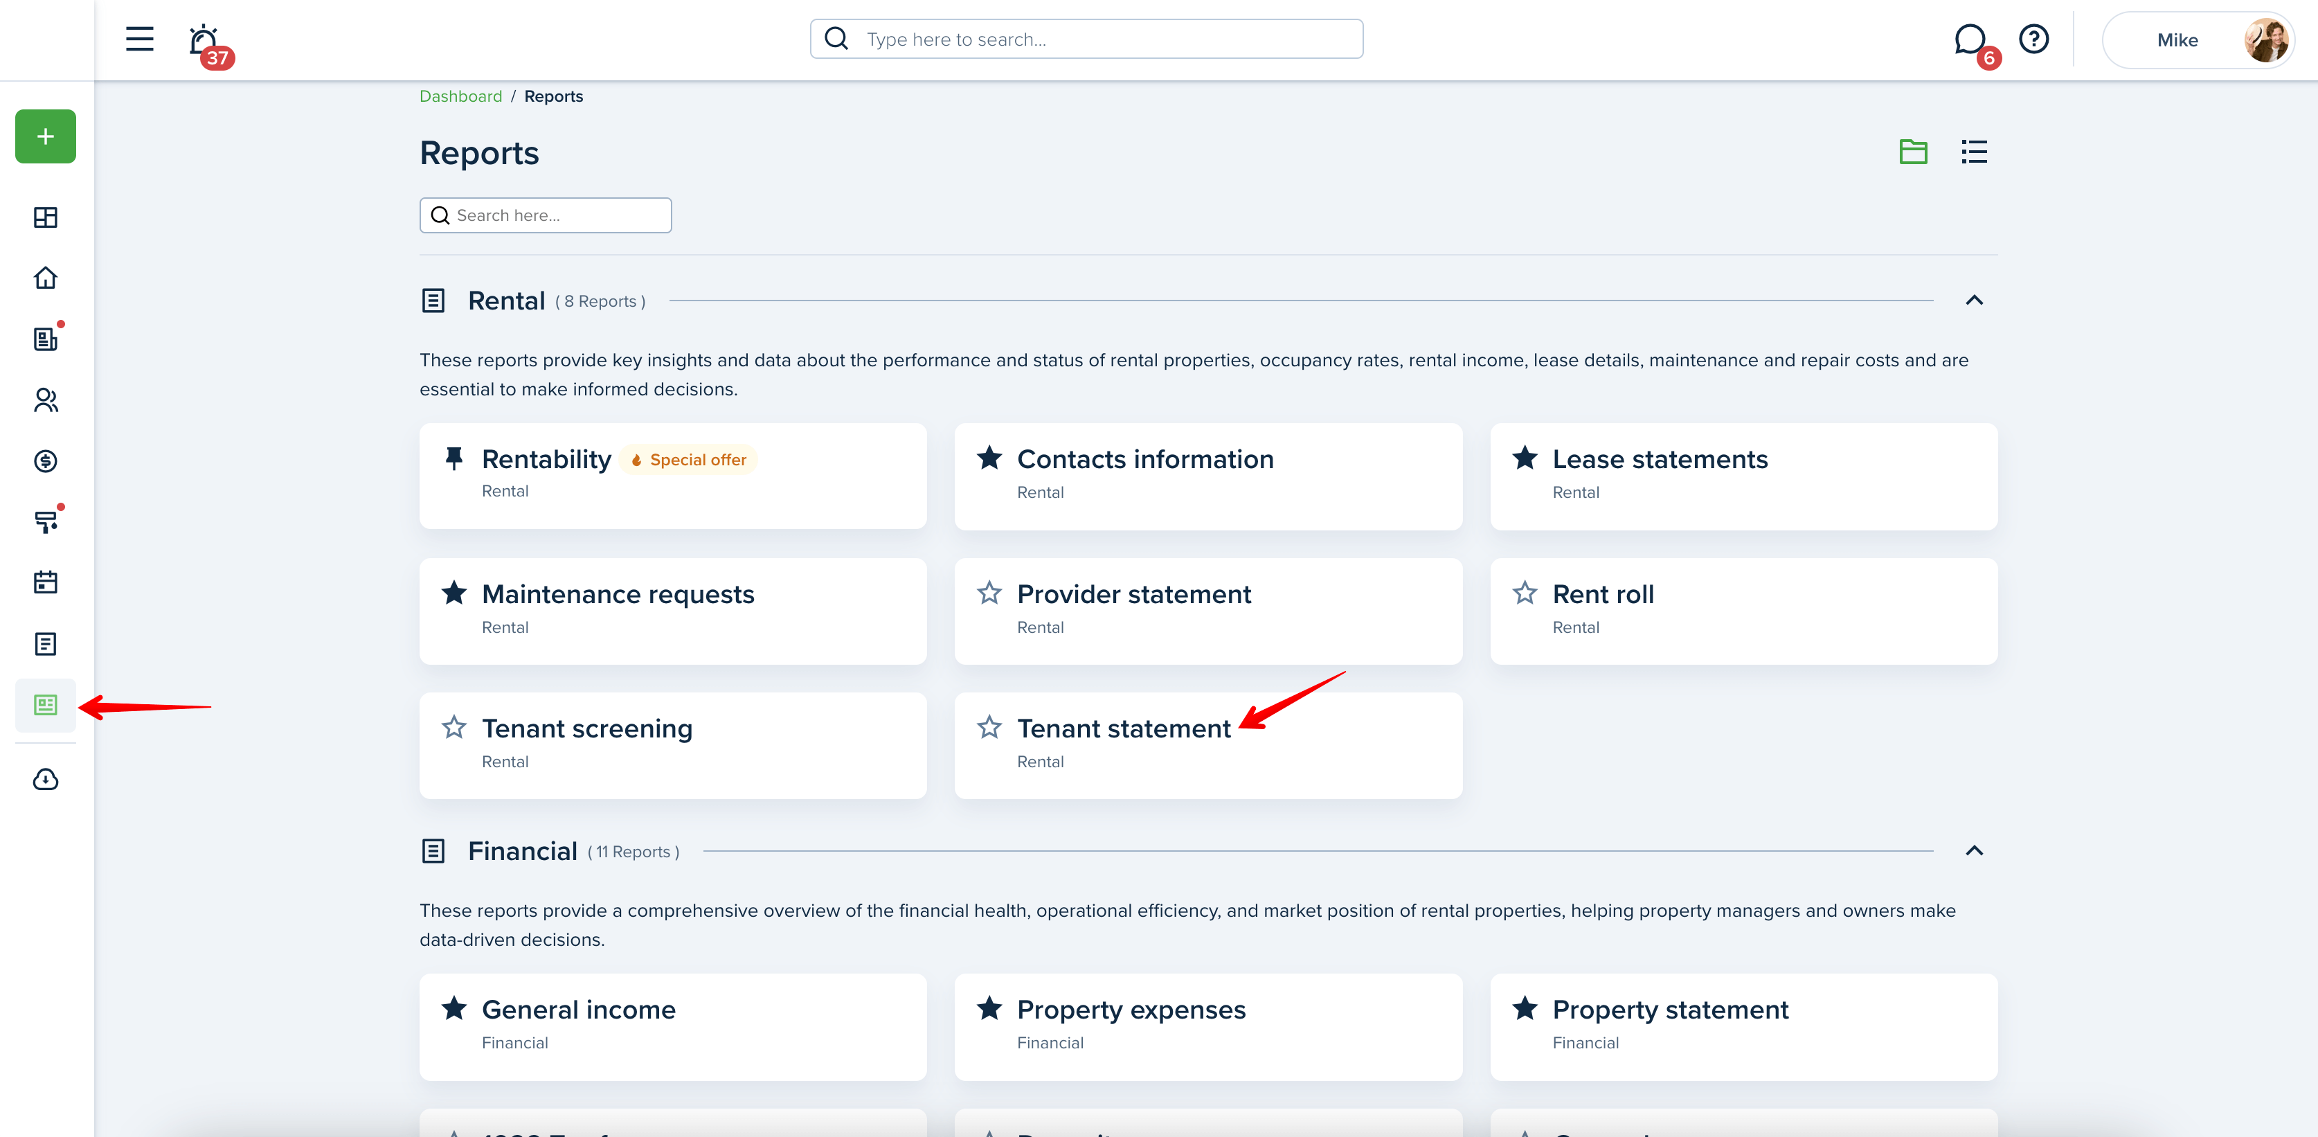The image size is (2318, 1137).
Task: Open the help question mark icon
Action: [2033, 39]
